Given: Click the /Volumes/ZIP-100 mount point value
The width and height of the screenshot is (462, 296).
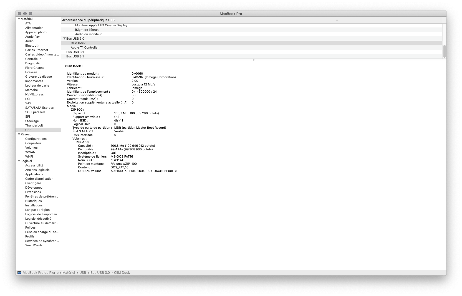Looking at the screenshot, I should pos(124,164).
